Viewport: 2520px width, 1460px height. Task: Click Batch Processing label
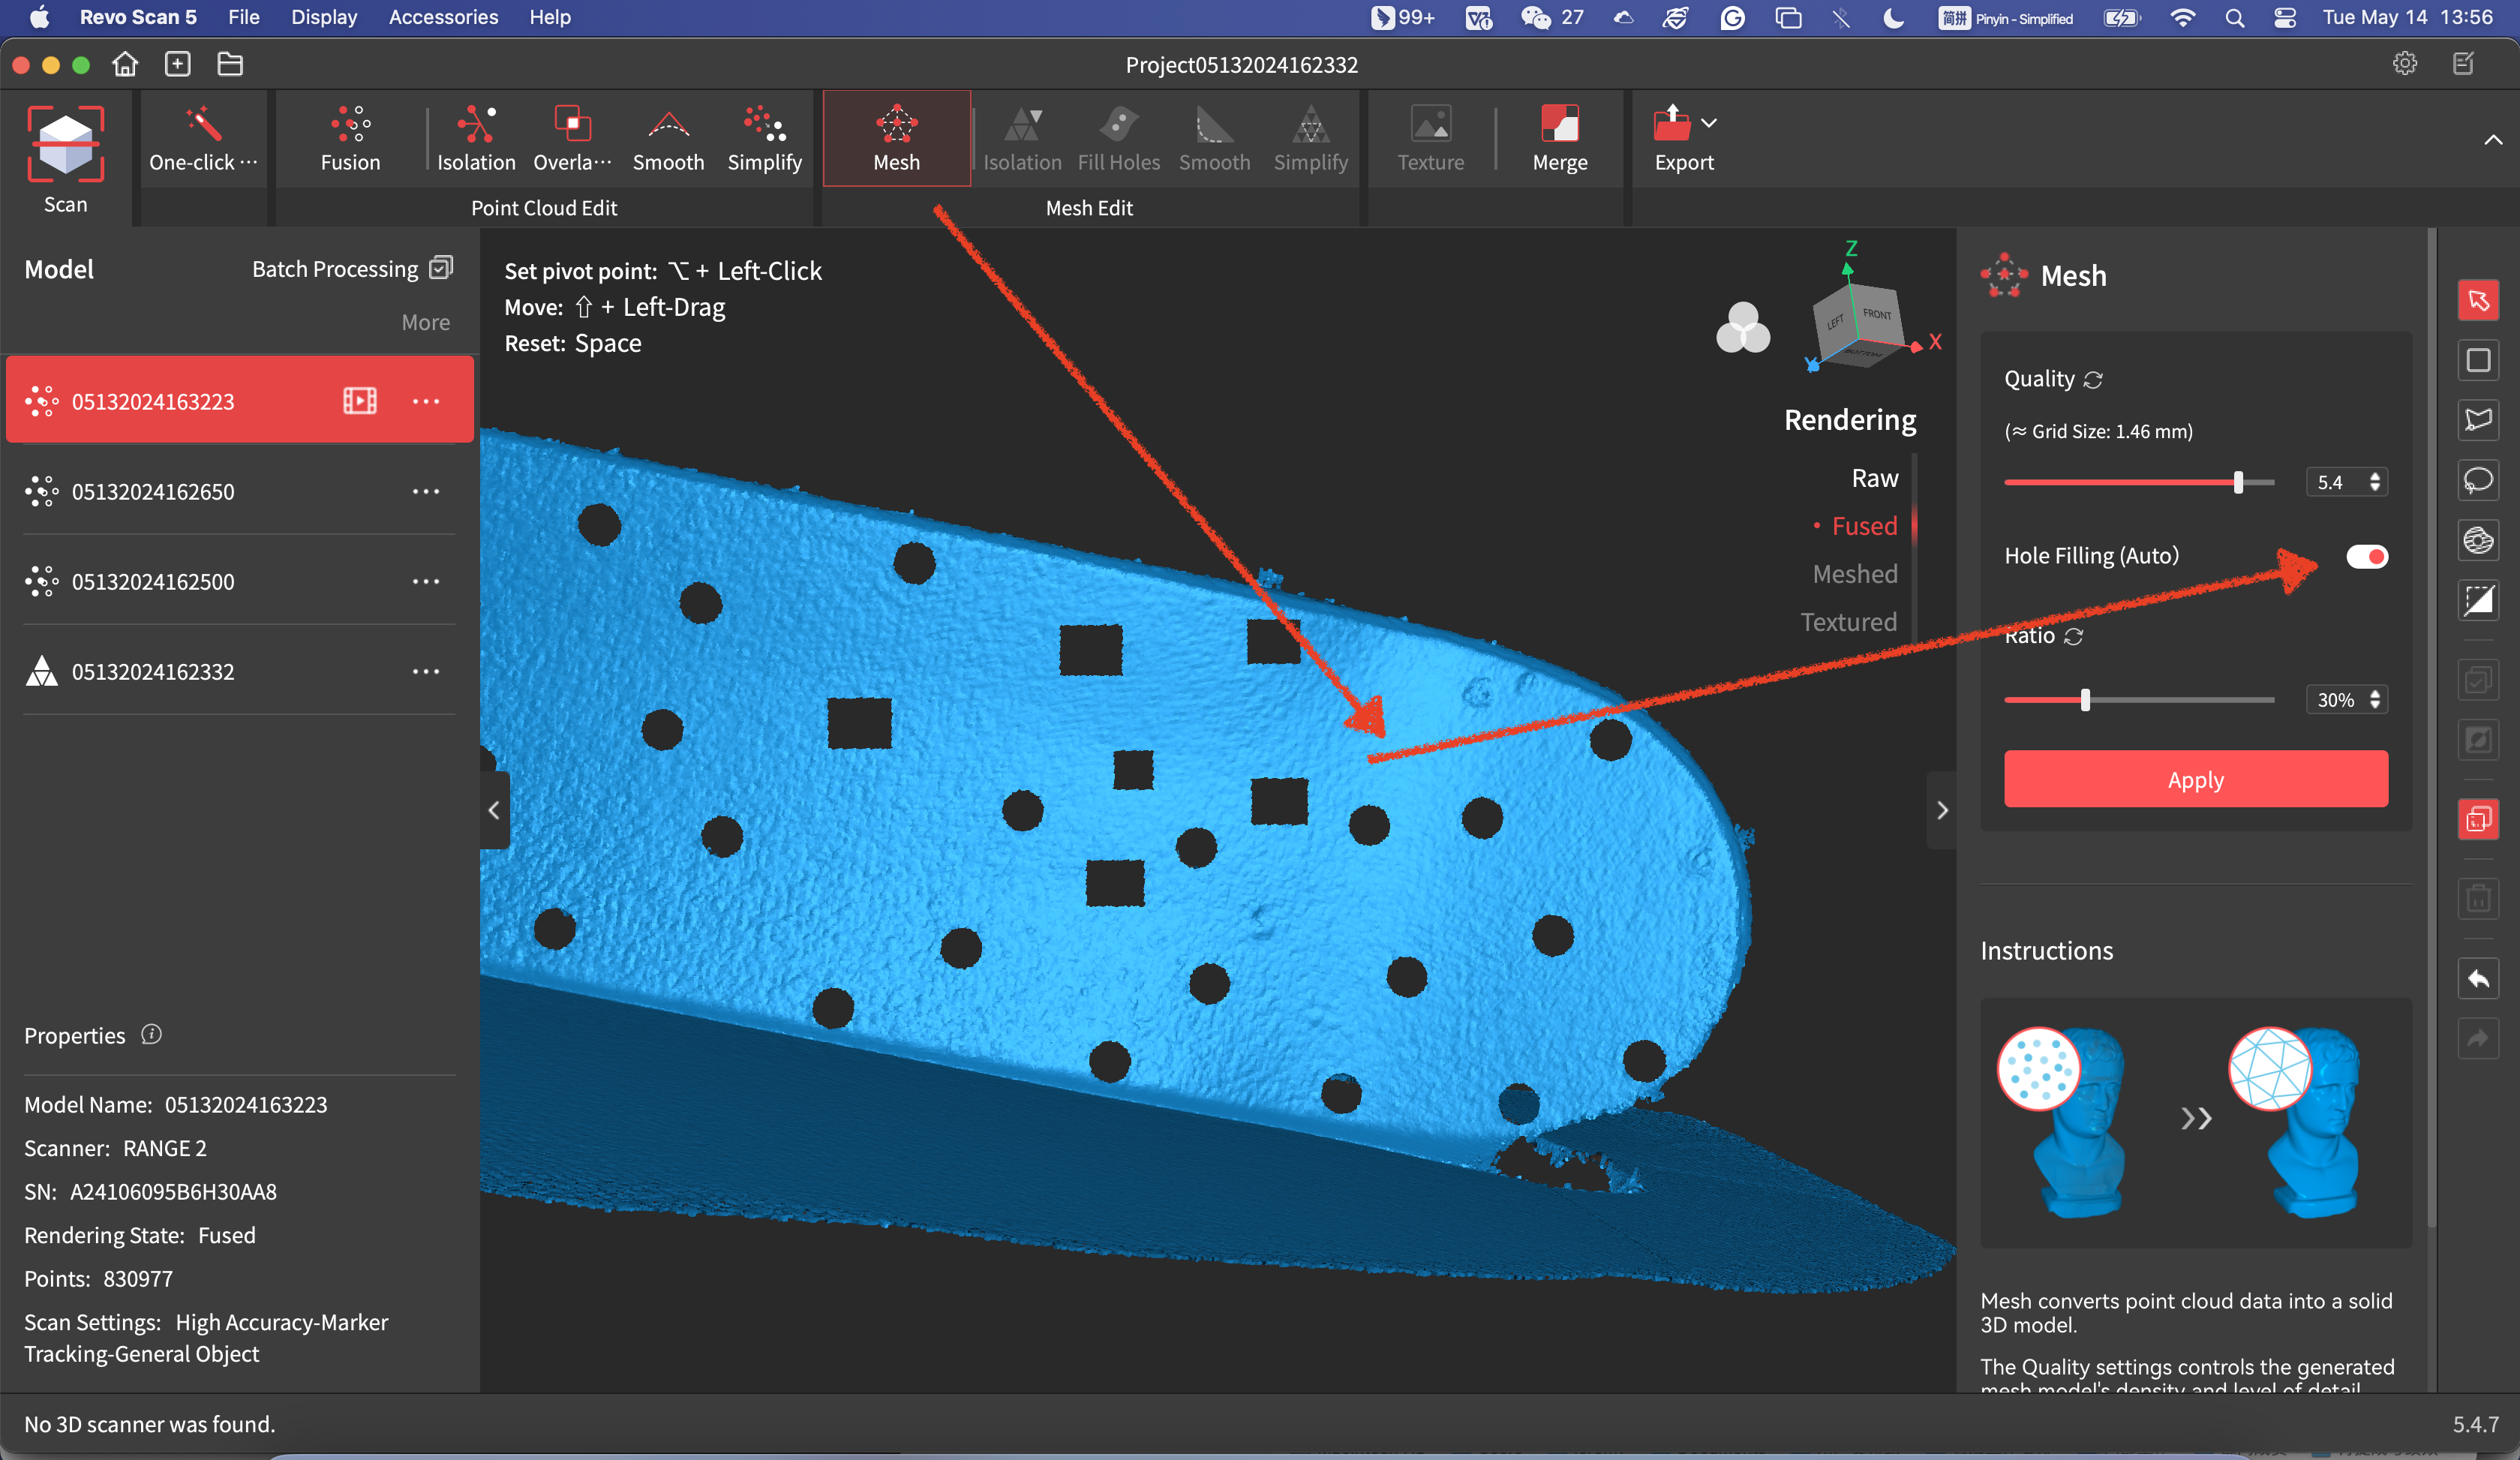click(335, 269)
